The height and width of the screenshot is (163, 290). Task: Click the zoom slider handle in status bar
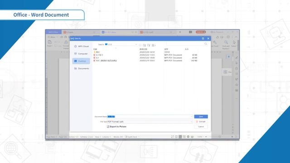pyautogui.click(x=220, y=137)
